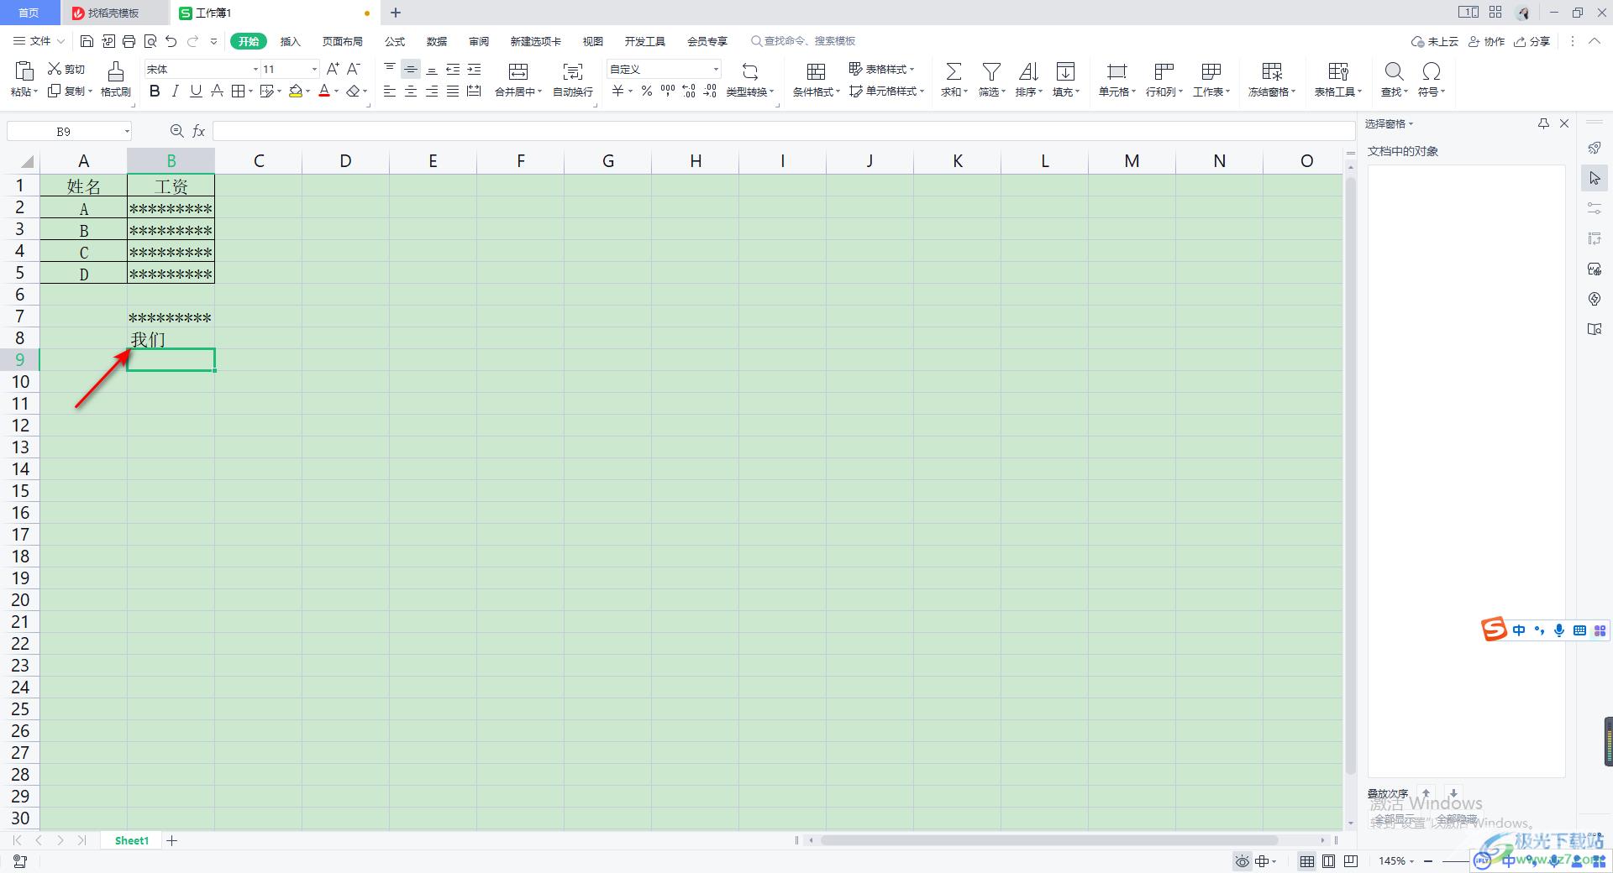Click the Print icon in quick access toolbar

coord(129,41)
